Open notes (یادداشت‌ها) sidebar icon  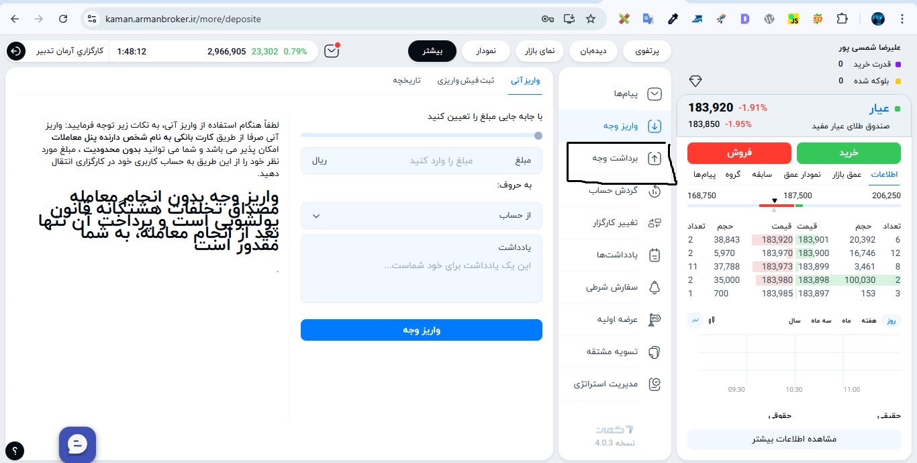[x=655, y=255]
